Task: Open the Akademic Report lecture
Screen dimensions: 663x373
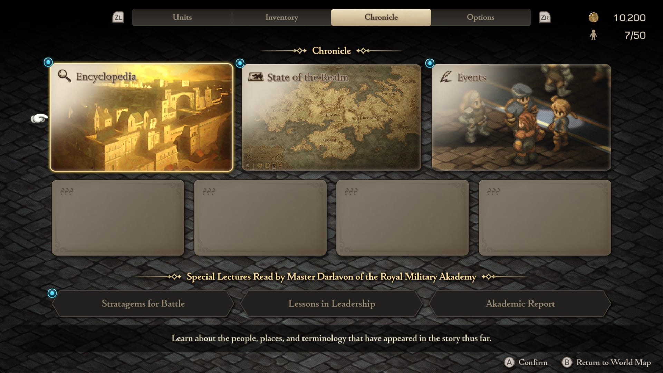Action: (520, 304)
